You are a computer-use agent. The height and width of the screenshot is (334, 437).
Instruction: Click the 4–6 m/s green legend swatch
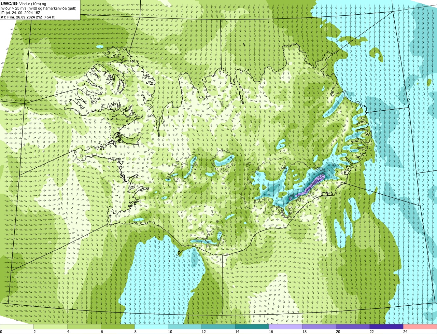click(84, 326)
